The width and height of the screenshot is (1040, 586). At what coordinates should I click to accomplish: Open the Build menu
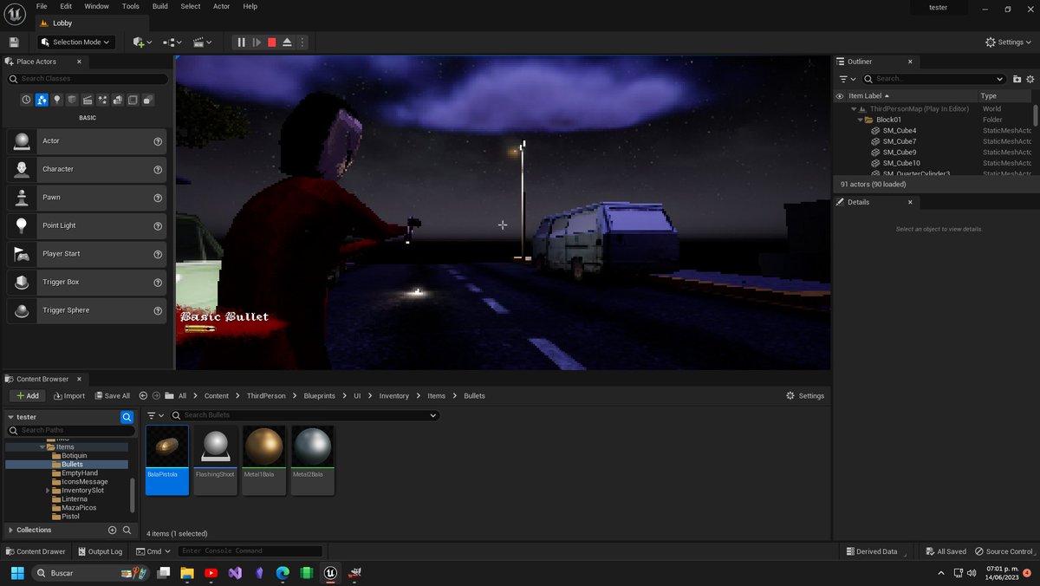tap(159, 6)
